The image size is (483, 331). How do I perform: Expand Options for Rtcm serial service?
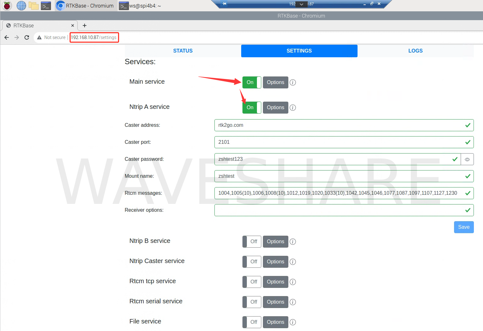pos(275,302)
